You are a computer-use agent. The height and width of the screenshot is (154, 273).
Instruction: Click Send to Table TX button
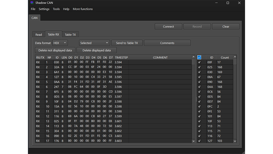[127, 43]
